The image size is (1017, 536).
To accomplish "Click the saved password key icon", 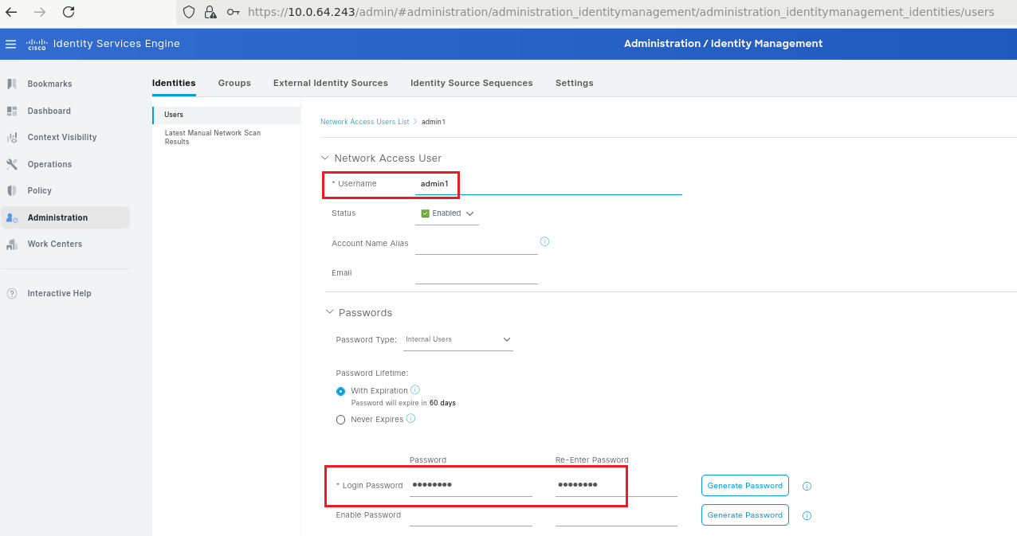I will coord(234,12).
